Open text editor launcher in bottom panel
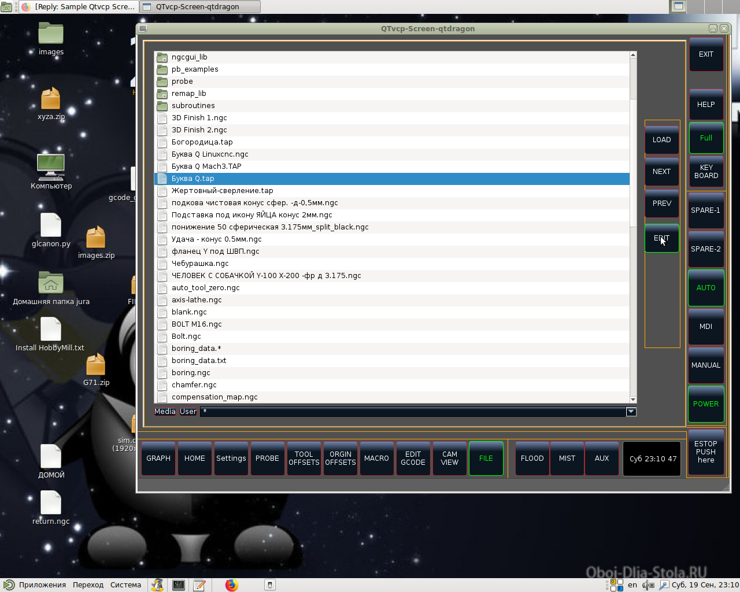The image size is (740, 592). point(199,585)
